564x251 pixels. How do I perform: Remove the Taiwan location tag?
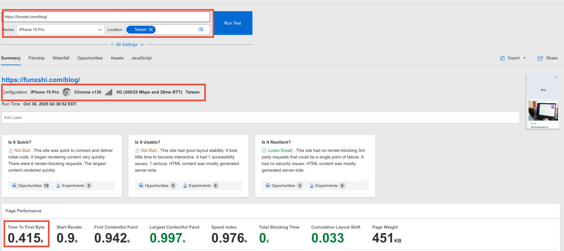151,30
